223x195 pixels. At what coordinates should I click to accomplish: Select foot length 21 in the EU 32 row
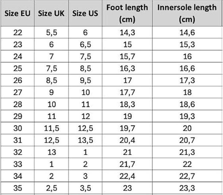click(x=127, y=152)
